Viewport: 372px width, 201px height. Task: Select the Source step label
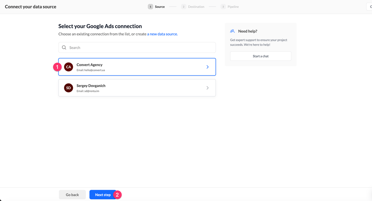coord(159,7)
